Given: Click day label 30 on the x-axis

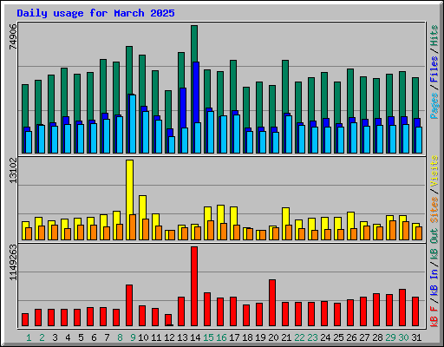Looking at the screenshot, I should 403,337.
